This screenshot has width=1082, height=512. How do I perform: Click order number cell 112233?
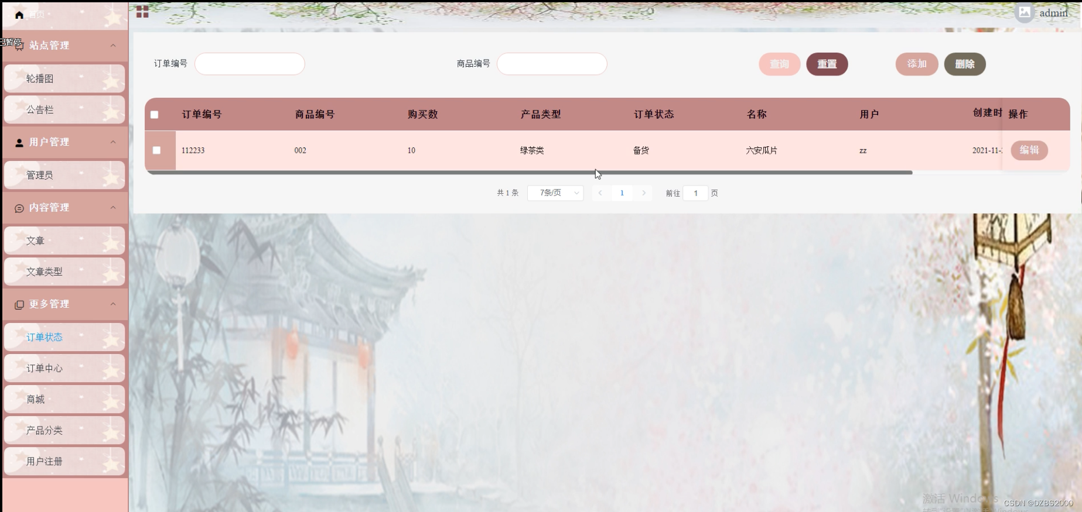point(193,150)
